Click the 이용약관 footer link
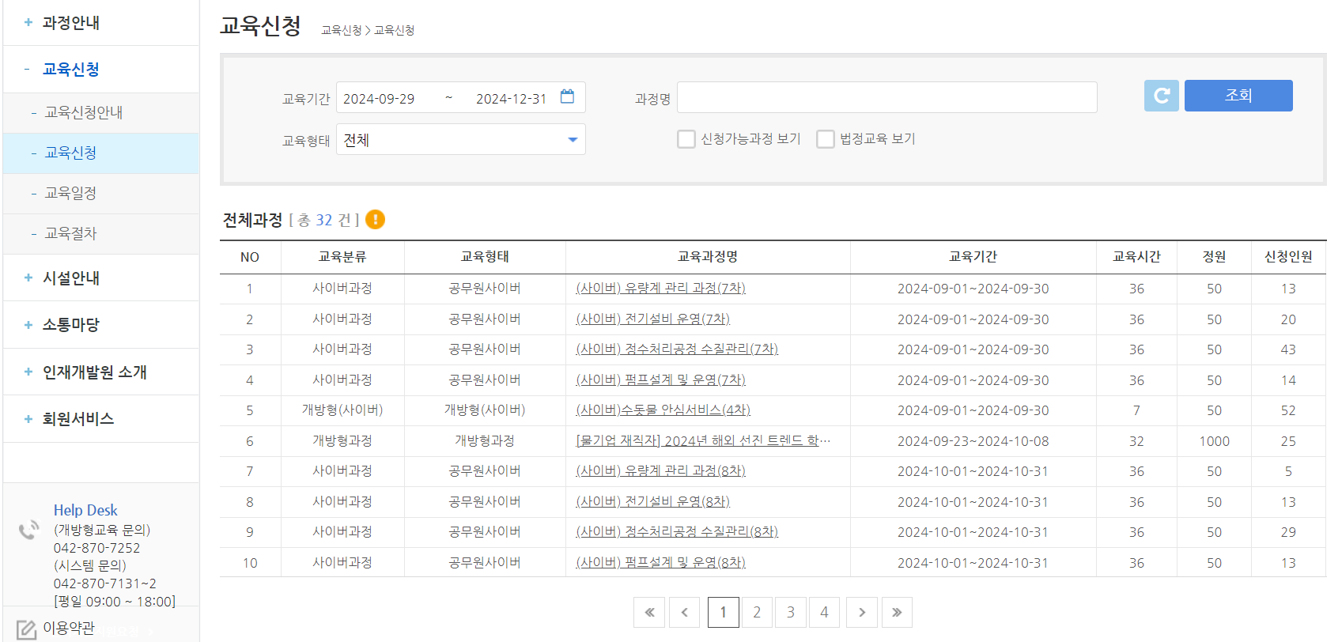The height and width of the screenshot is (642, 1342). [x=69, y=628]
